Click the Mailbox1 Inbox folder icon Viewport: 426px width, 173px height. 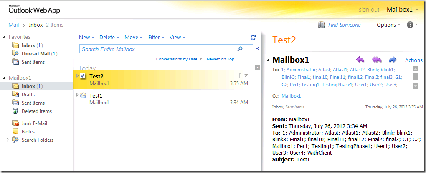15,86
